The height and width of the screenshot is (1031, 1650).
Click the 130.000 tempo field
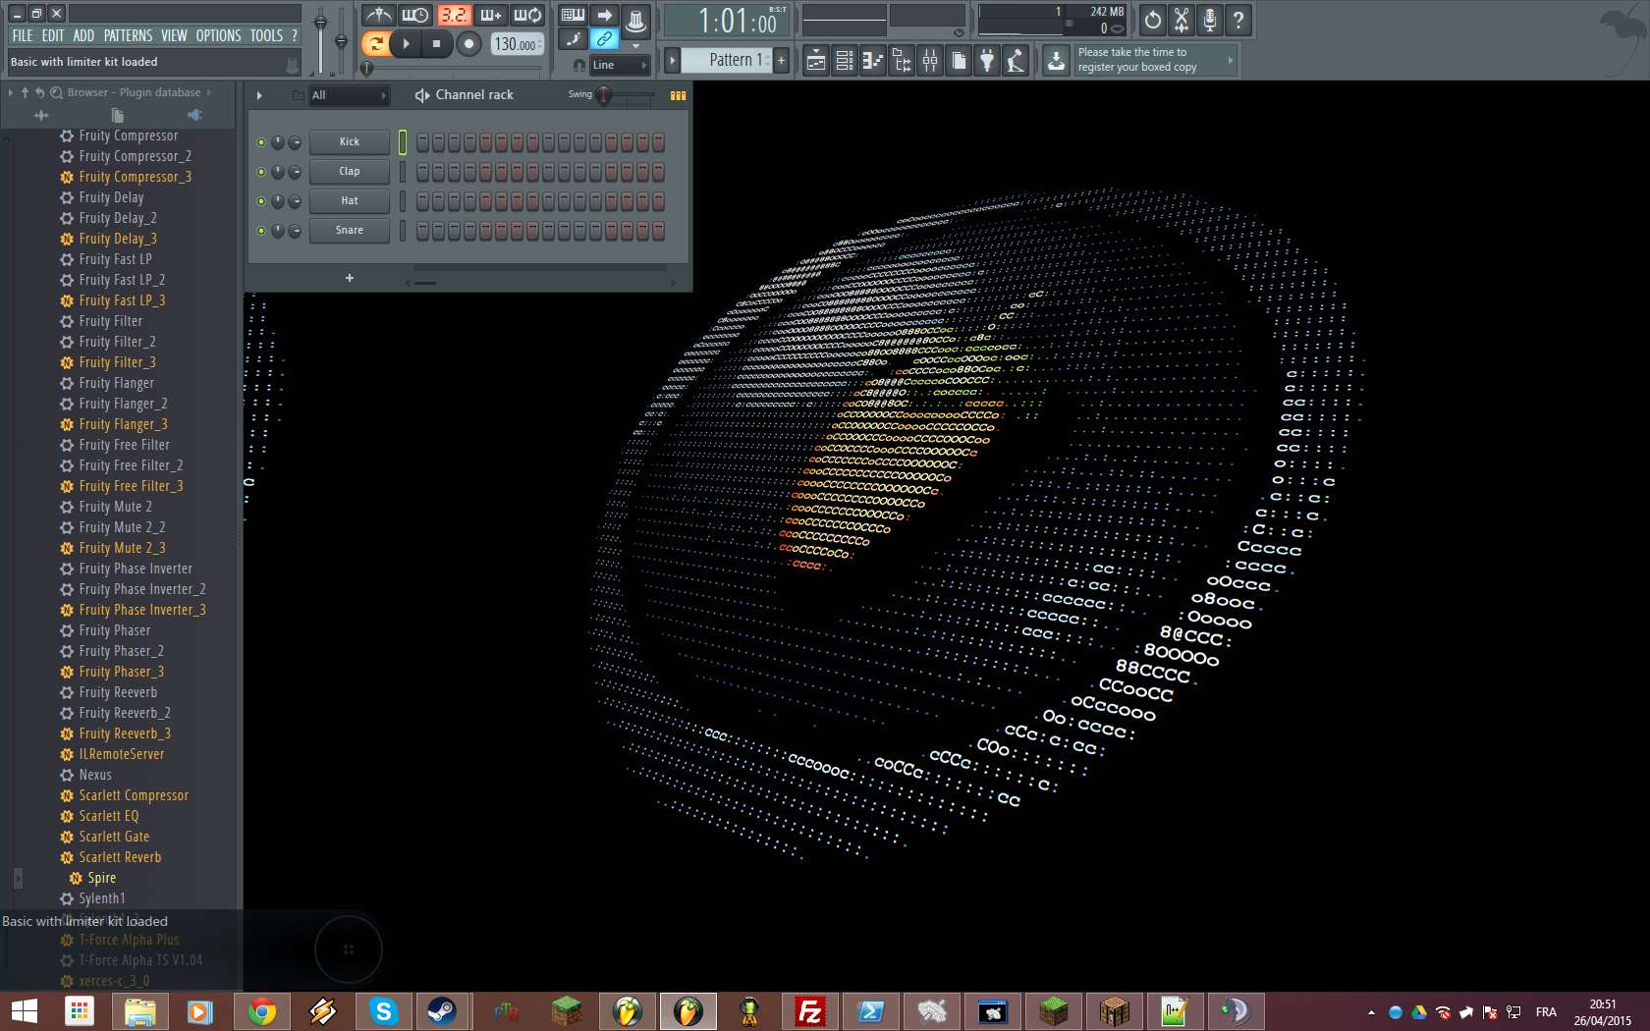(x=517, y=44)
